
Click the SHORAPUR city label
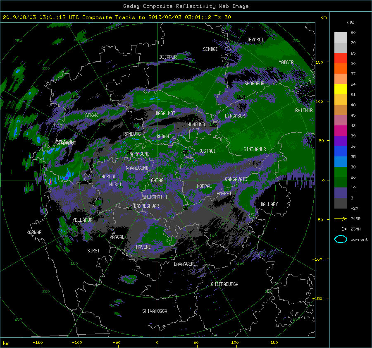point(254,84)
